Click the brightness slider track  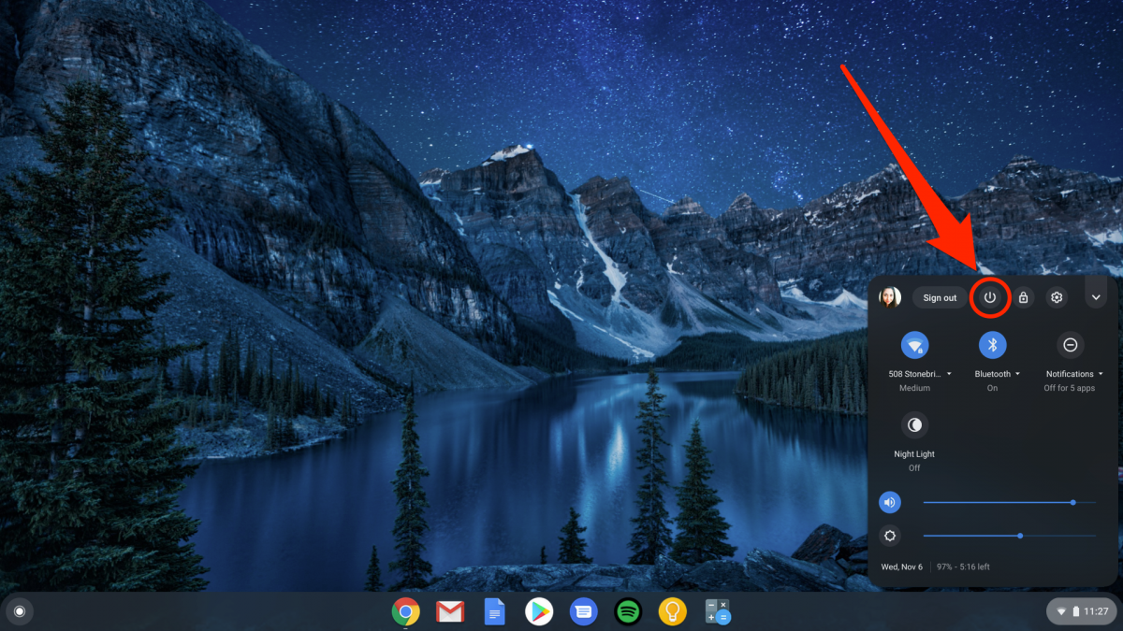[x=1009, y=536]
